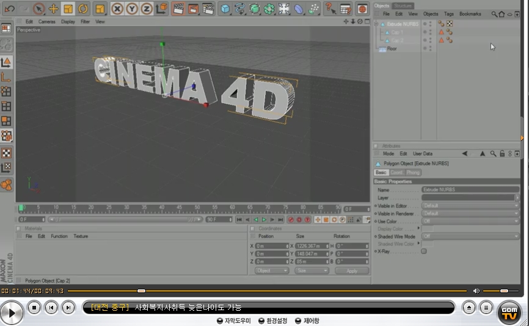529x326 pixels.
Task: Open viewport Cameras menu
Action: pyautogui.click(x=46, y=21)
